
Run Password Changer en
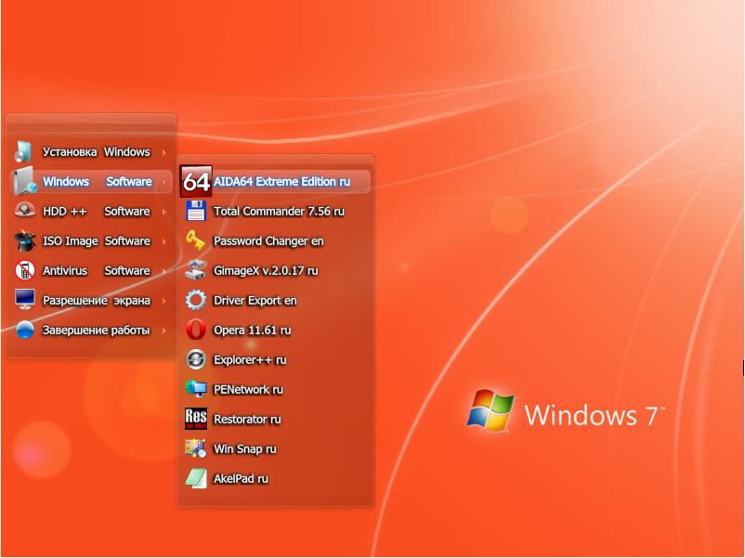(275, 240)
